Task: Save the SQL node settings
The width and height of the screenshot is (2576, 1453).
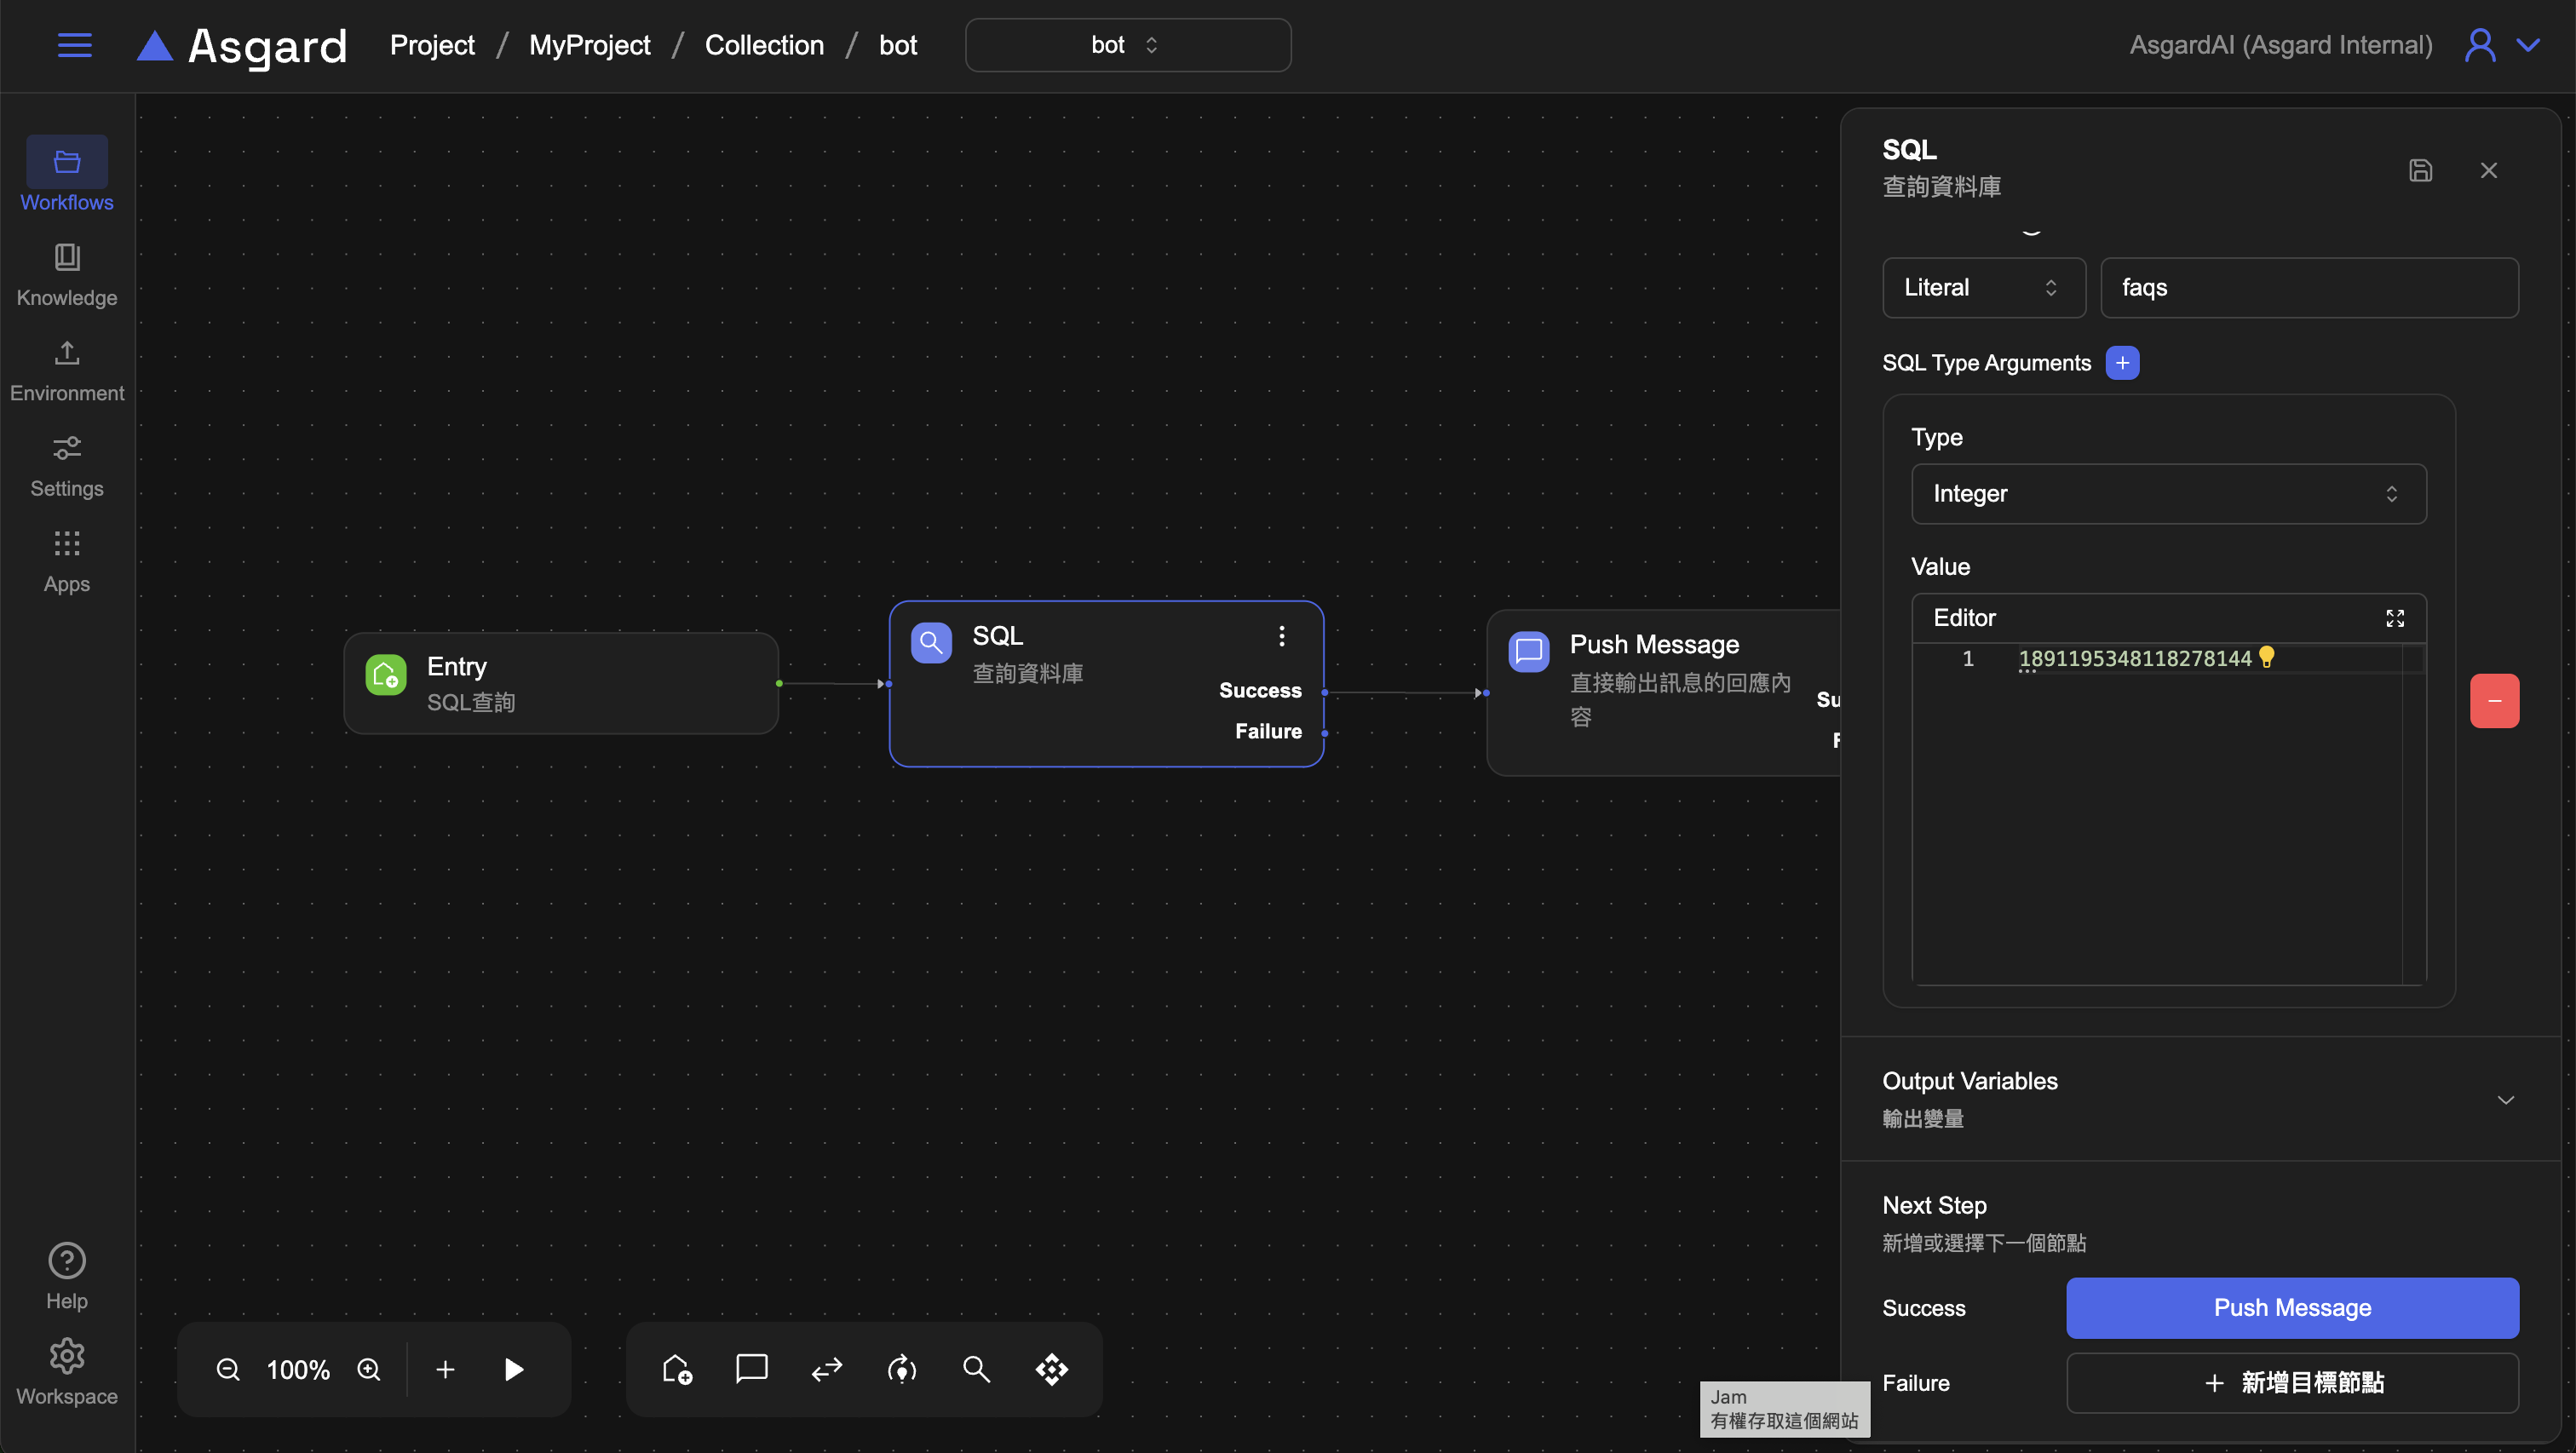Action: [x=2420, y=170]
